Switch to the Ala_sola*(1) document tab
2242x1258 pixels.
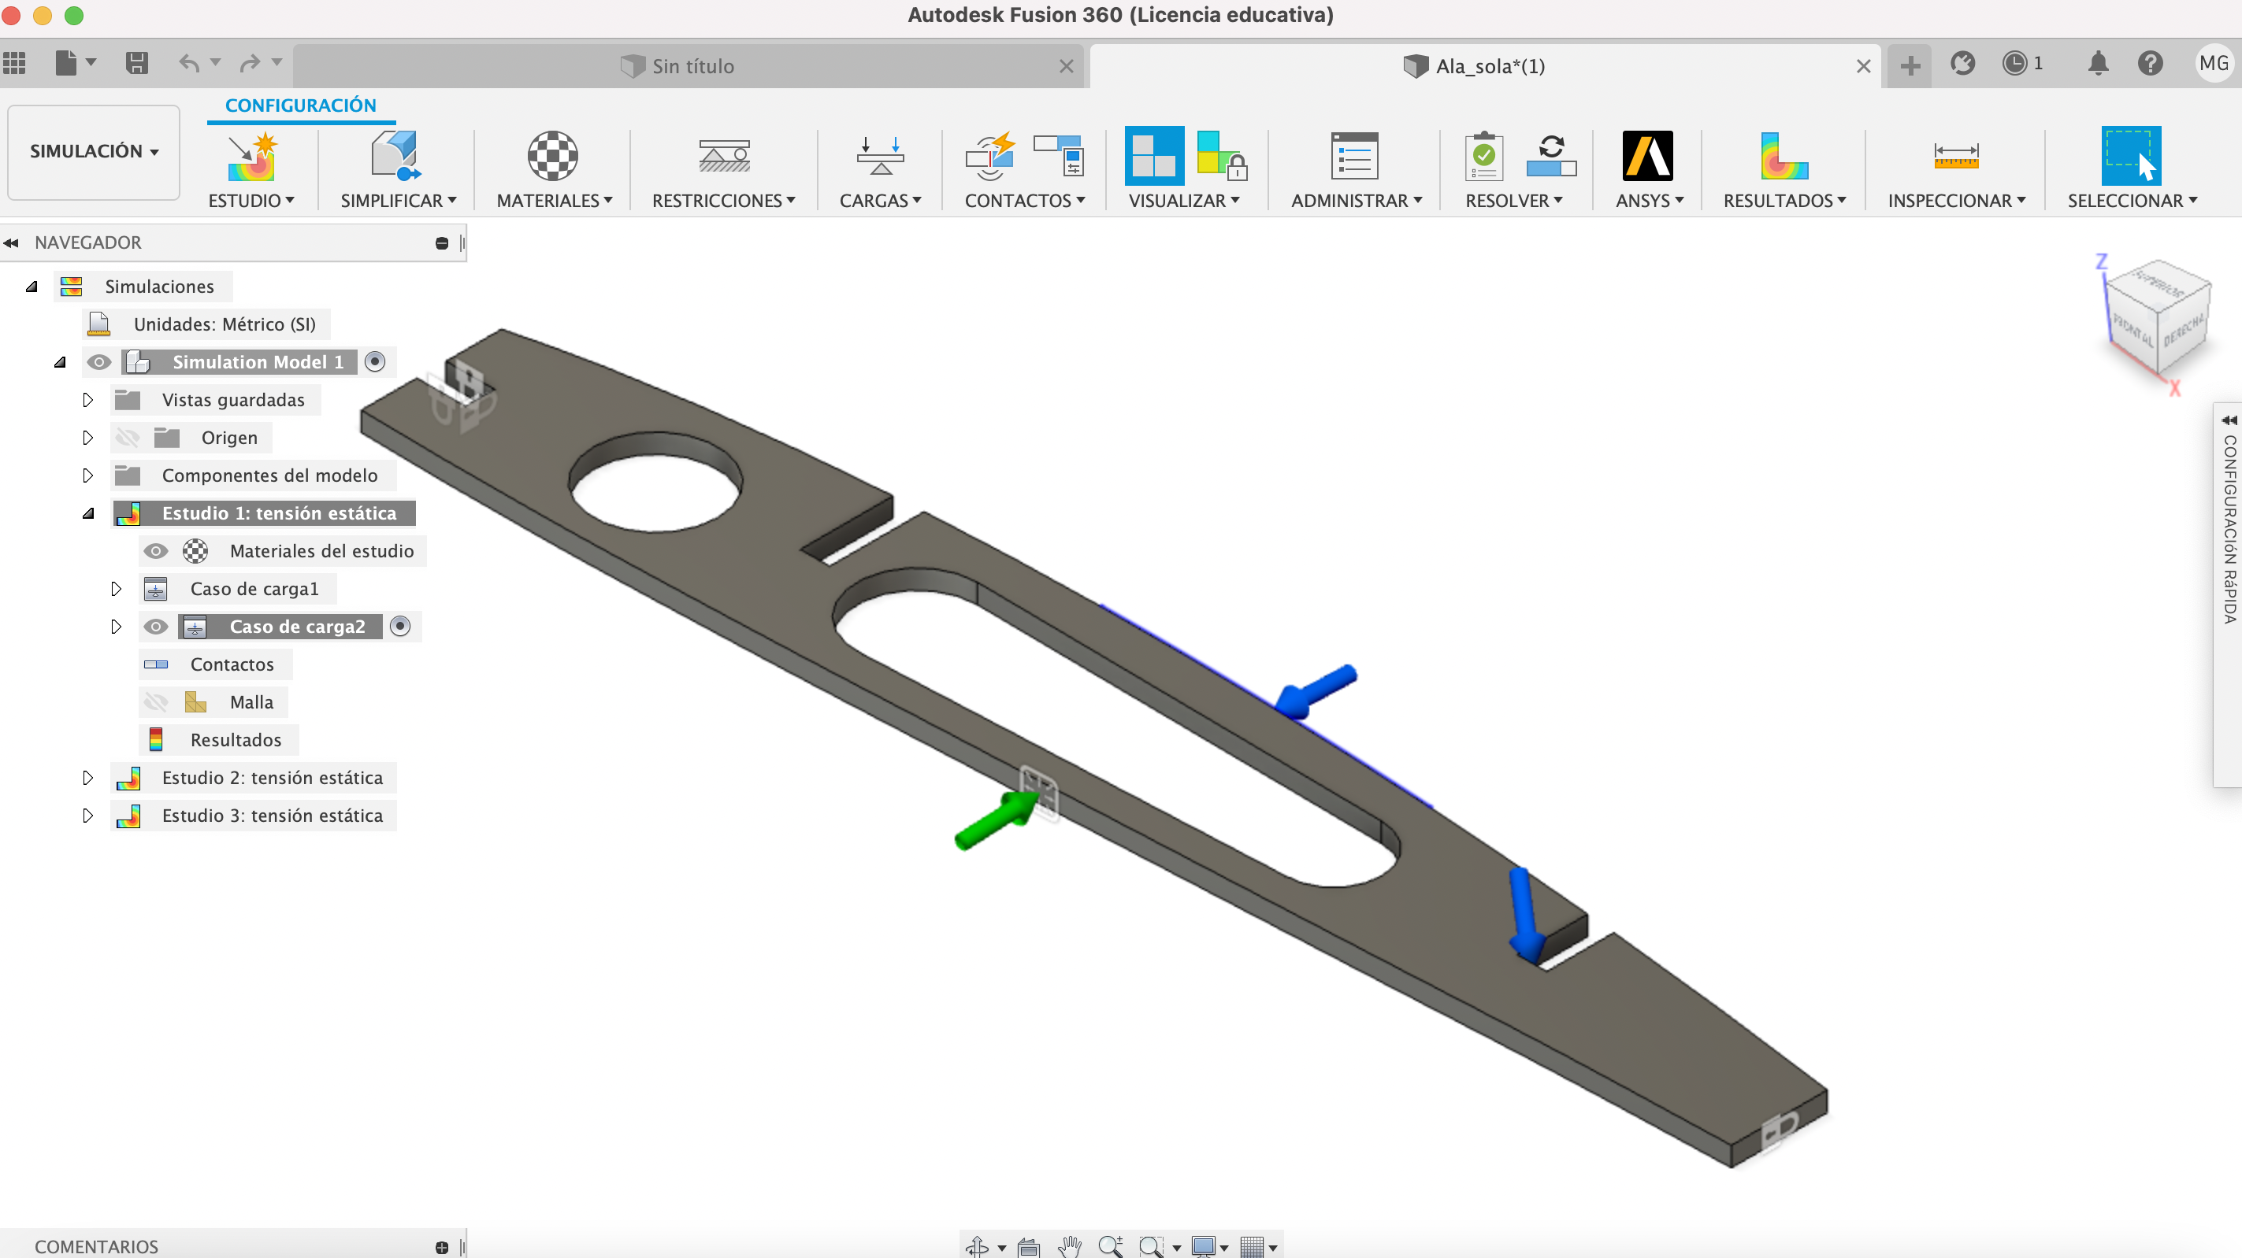click(1484, 66)
